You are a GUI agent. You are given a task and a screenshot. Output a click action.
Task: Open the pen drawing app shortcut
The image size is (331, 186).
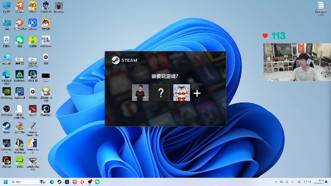(x=33, y=129)
